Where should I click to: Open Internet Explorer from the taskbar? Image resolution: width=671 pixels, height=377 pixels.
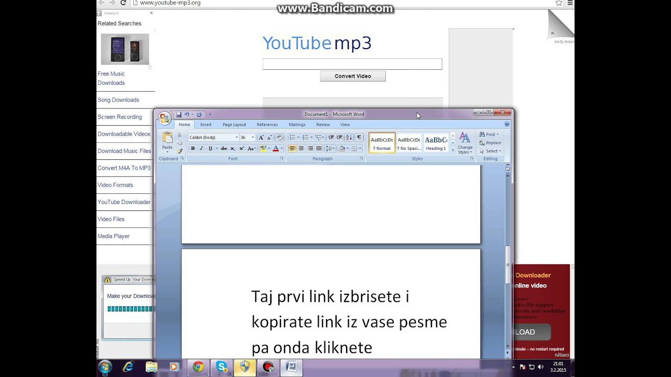pyautogui.click(x=128, y=367)
